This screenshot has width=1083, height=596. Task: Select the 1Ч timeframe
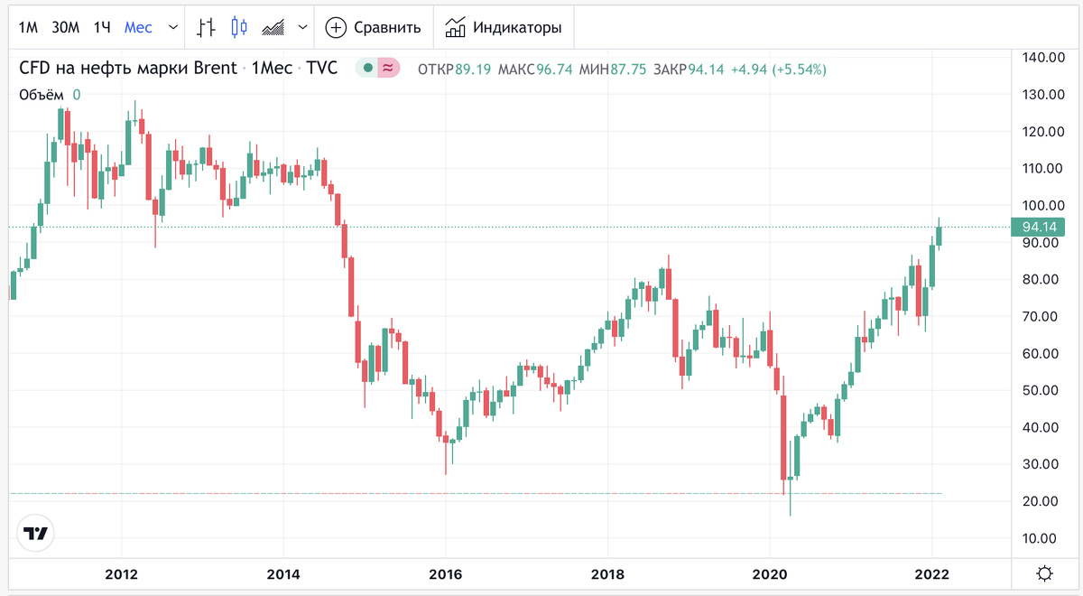[102, 27]
